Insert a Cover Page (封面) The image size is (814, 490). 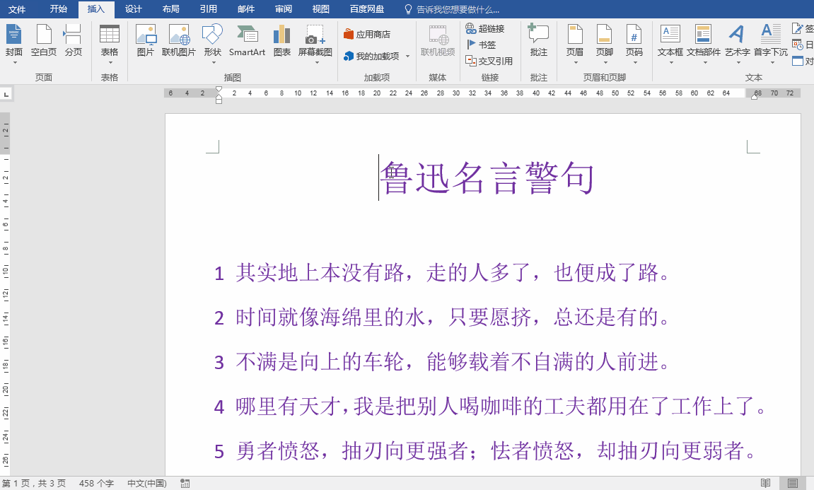pos(14,42)
